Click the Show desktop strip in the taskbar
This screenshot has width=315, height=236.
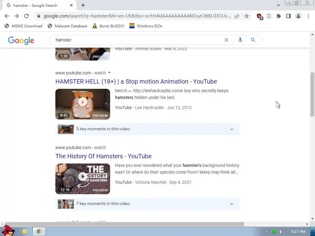[313, 232]
